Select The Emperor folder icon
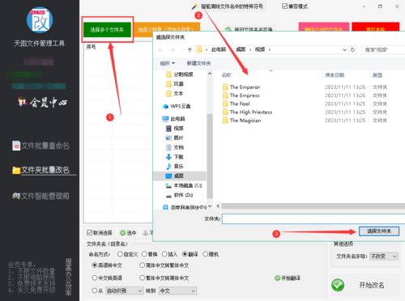Image resolution: width=405 pixels, height=301 pixels. (x=225, y=87)
